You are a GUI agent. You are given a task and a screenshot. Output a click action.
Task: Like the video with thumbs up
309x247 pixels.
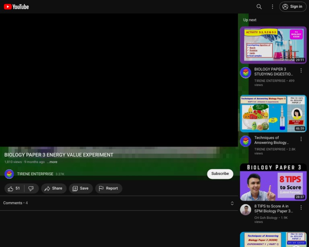14,188
